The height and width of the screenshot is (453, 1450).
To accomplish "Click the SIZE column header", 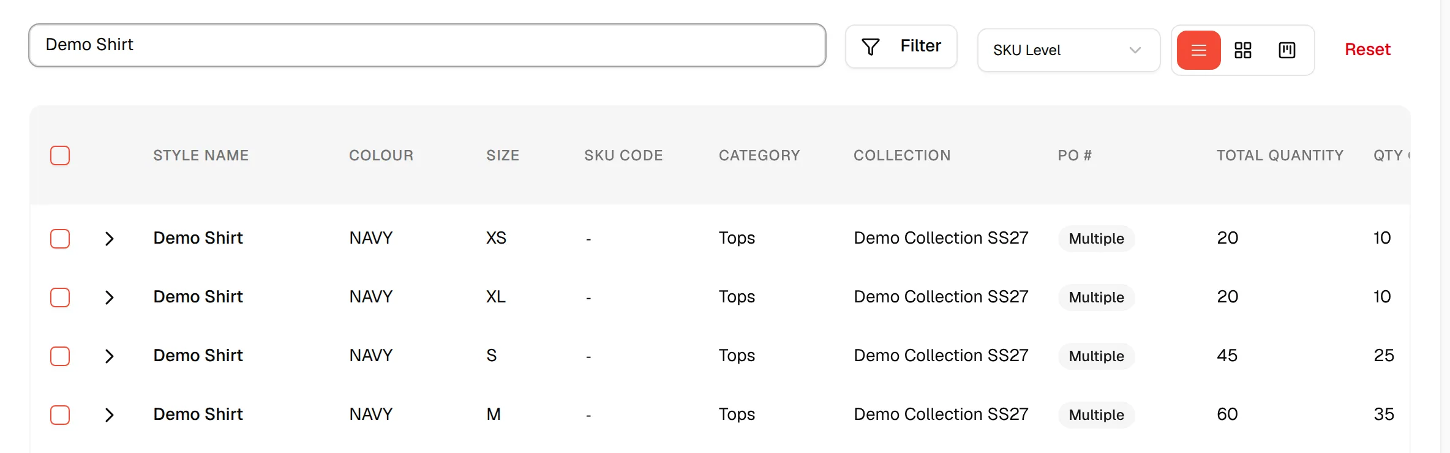I will (x=503, y=155).
